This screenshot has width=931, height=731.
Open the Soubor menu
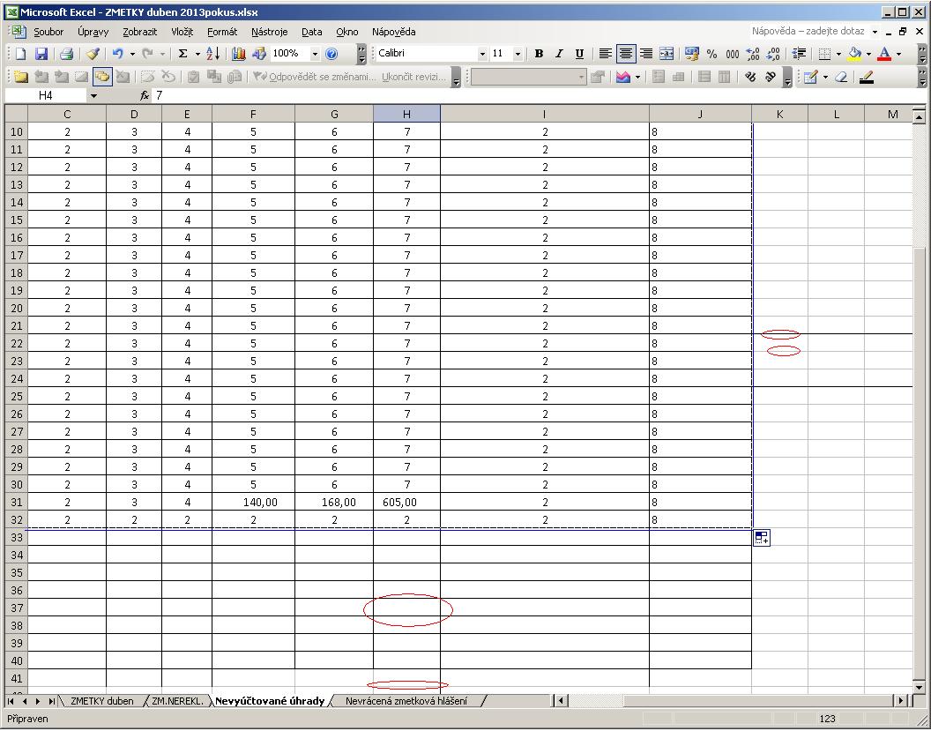click(x=48, y=32)
